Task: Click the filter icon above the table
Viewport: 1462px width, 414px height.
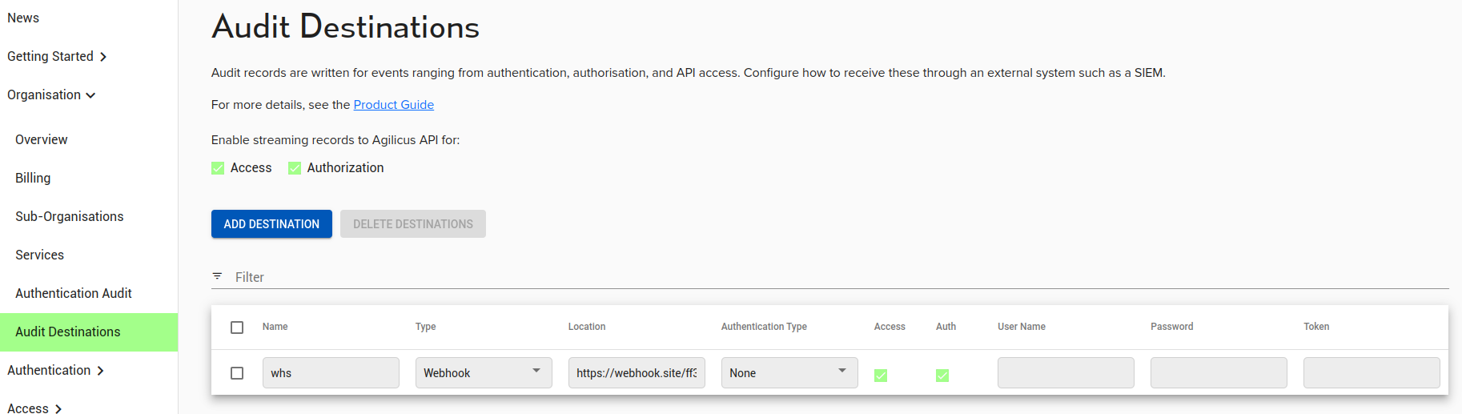Action: [x=217, y=276]
